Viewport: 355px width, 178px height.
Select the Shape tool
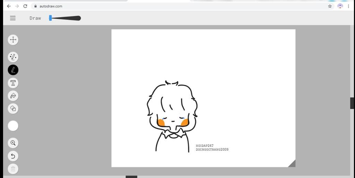point(13,108)
